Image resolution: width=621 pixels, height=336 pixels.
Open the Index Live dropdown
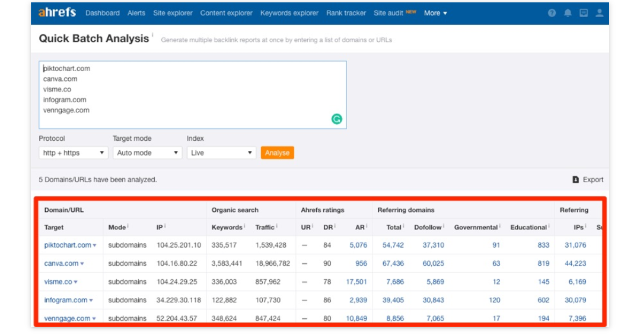(x=221, y=153)
